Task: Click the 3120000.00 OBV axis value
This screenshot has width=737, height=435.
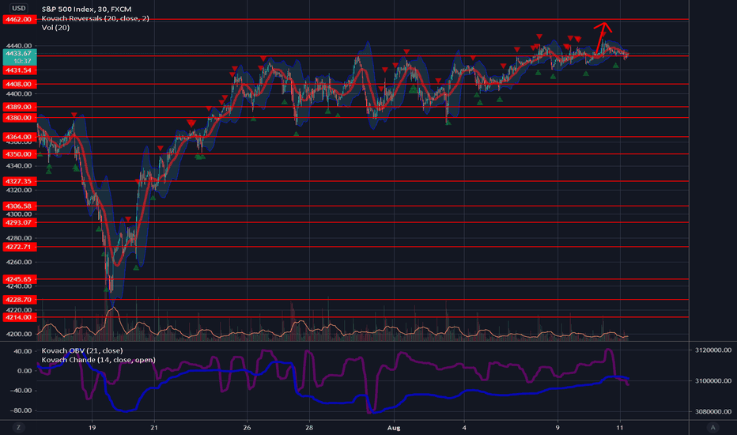Action: [713, 350]
